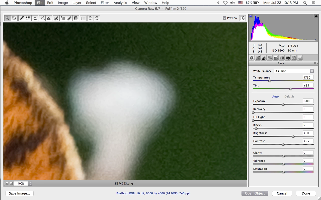Open the White Balance dropdown
This screenshot has width=321, height=200.
[x=294, y=71]
